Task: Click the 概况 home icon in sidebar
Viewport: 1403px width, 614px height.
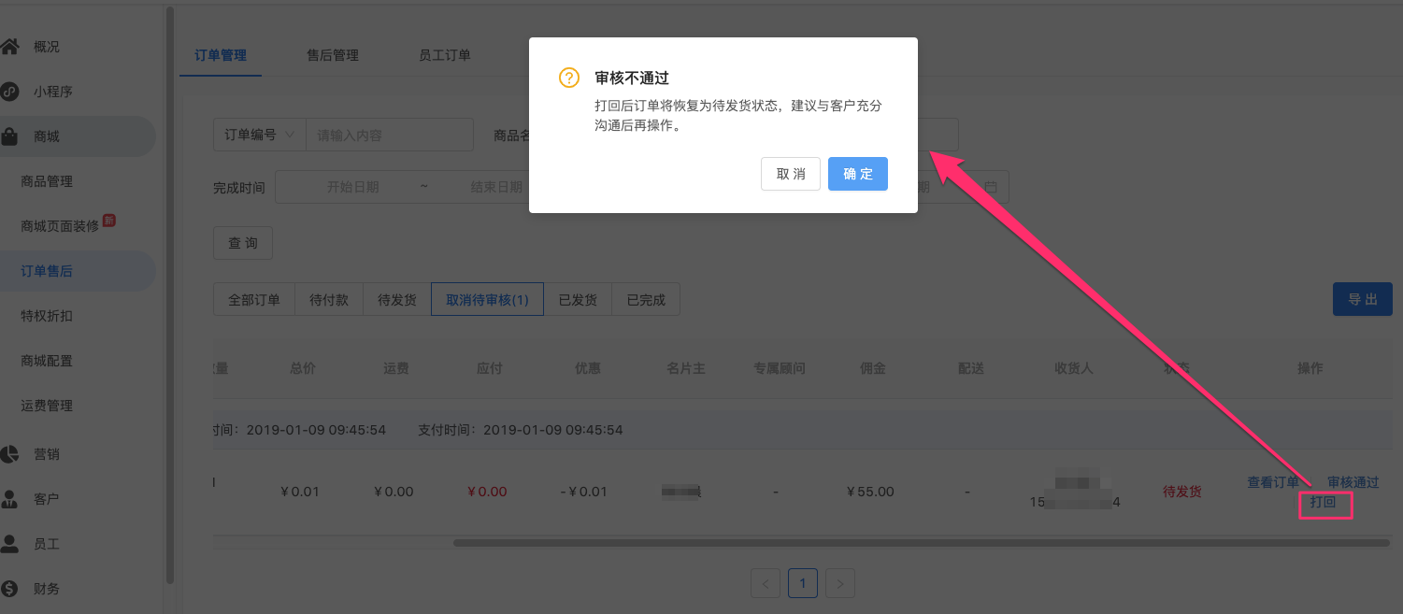Action: [x=9, y=46]
